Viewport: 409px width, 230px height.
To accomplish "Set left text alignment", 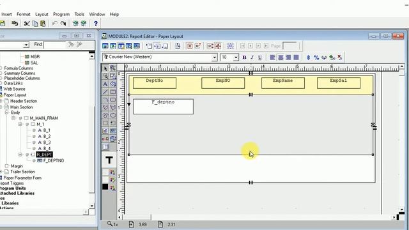I will pyautogui.click(x=272, y=57).
